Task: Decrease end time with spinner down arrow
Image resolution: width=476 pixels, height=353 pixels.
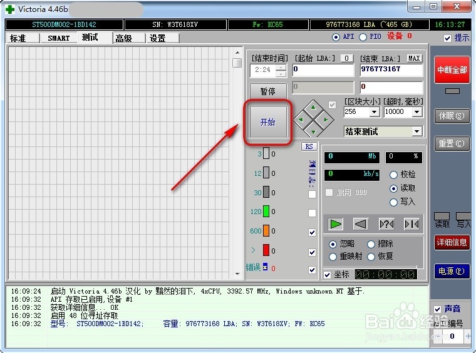Action: (281, 74)
